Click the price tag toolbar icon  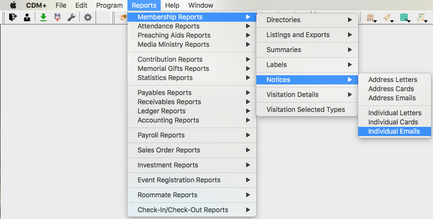pyautogui.click(x=388, y=18)
